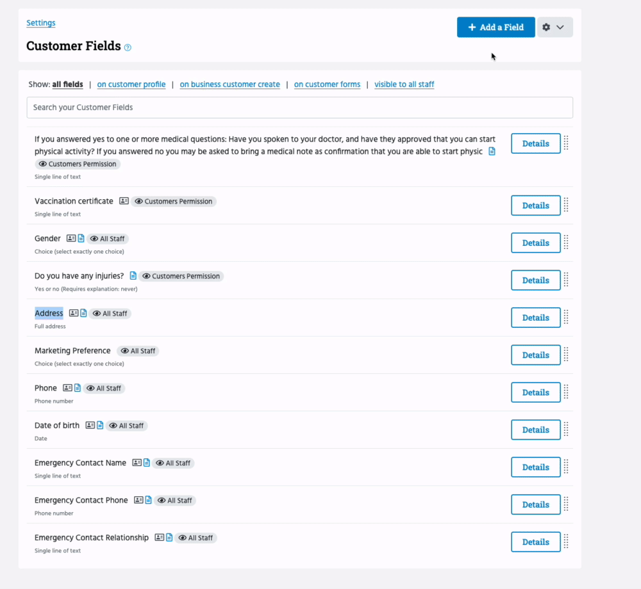Click the profile card icon beside Phone

click(x=67, y=388)
